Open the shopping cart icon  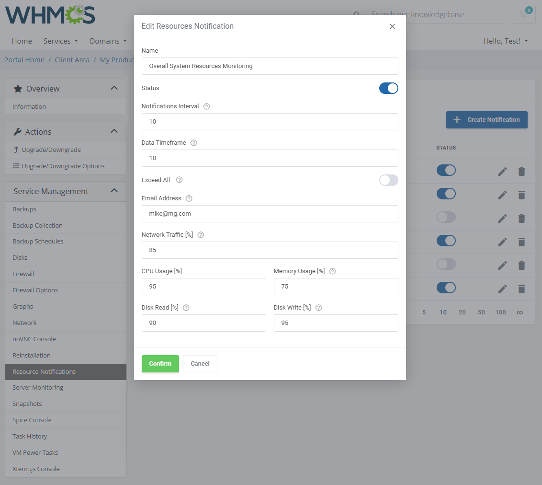pyautogui.click(x=523, y=14)
